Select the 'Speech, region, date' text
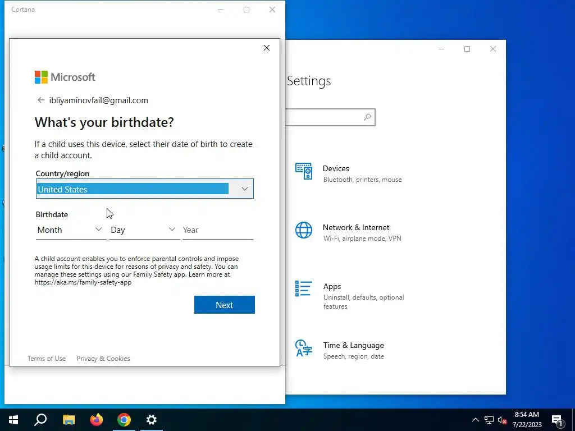575x431 pixels. click(x=354, y=356)
